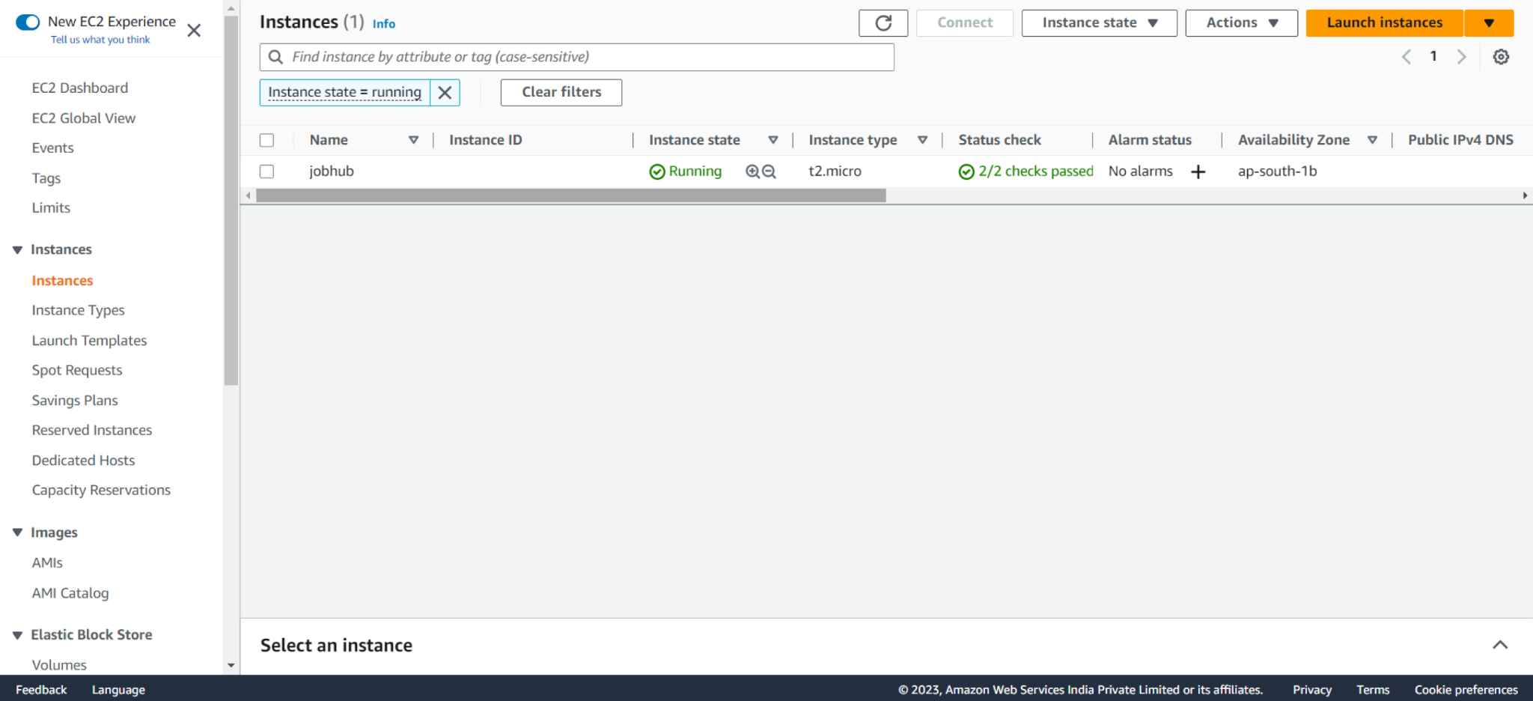Select Instances link in sidebar
This screenshot has height=701, width=1533.
(62, 280)
